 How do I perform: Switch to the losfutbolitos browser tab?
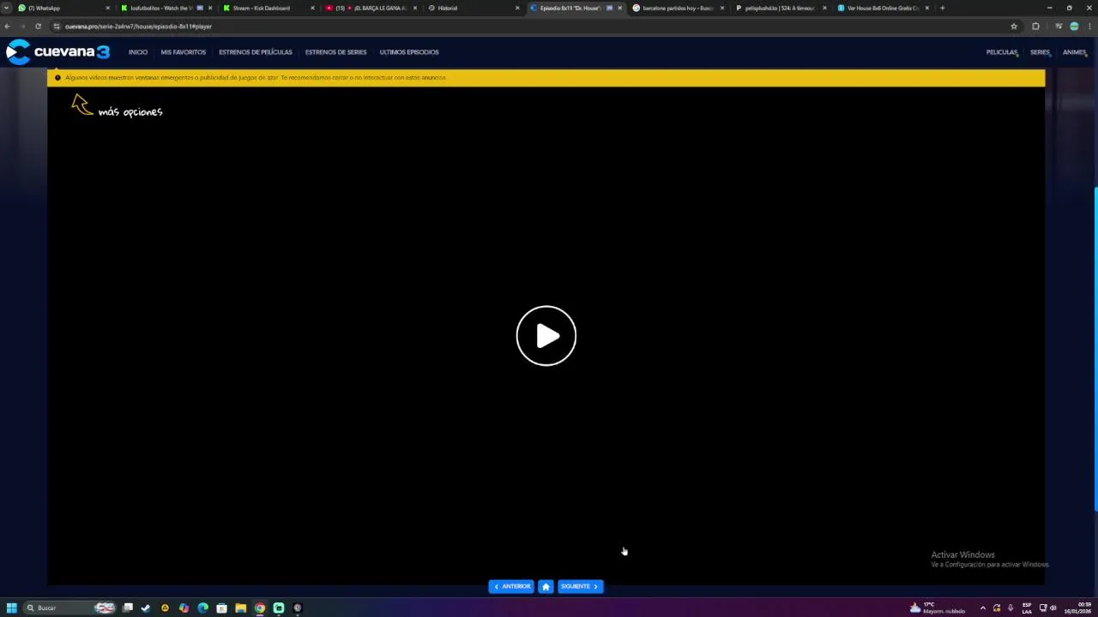(165, 8)
